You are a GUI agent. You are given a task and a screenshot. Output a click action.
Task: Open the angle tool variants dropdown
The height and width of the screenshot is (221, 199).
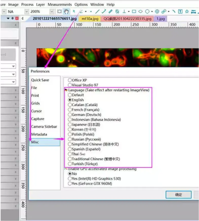point(86,12)
